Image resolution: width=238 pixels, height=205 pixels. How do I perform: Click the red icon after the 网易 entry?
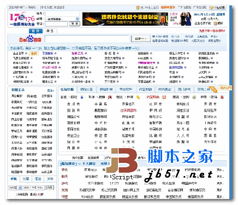point(222,97)
